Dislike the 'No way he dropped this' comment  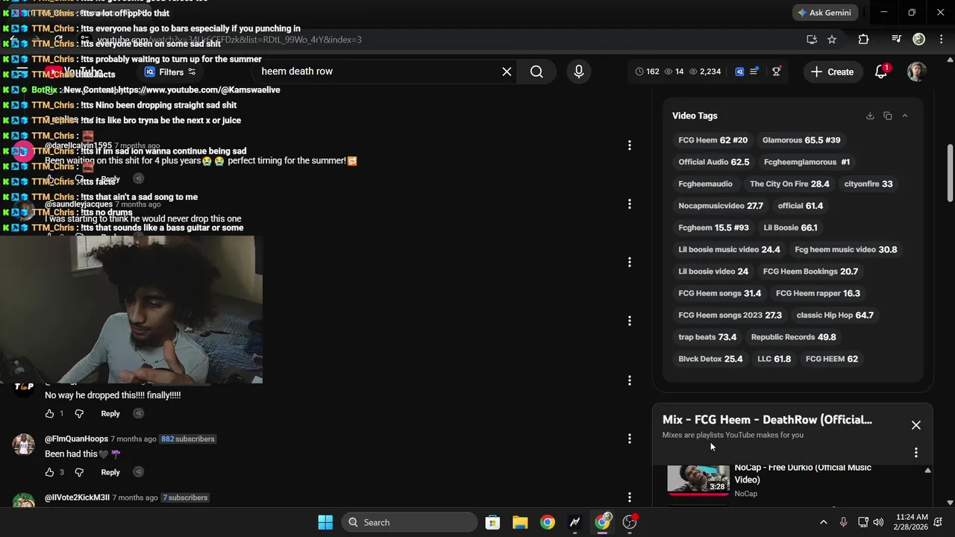point(79,413)
